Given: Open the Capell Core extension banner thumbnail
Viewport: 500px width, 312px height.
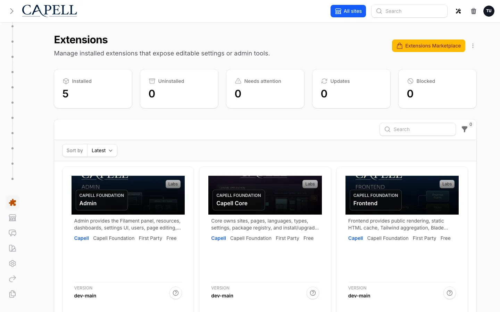Looking at the screenshot, I should pos(265,195).
